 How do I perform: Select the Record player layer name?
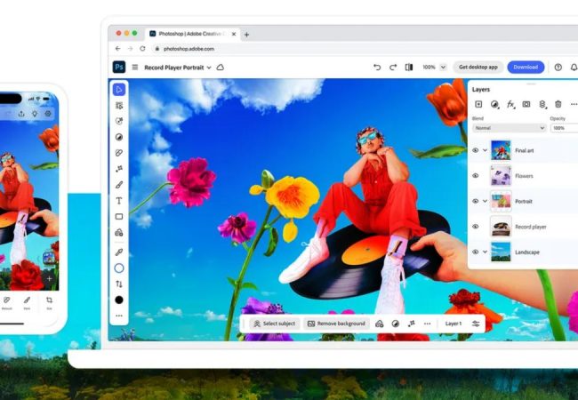pyautogui.click(x=531, y=227)
